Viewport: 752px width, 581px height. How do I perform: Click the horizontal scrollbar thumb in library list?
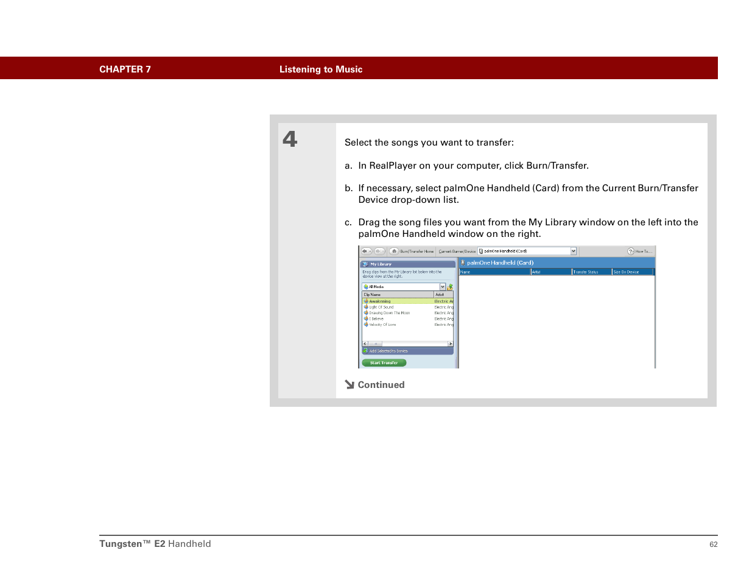[x=375, y=344]
